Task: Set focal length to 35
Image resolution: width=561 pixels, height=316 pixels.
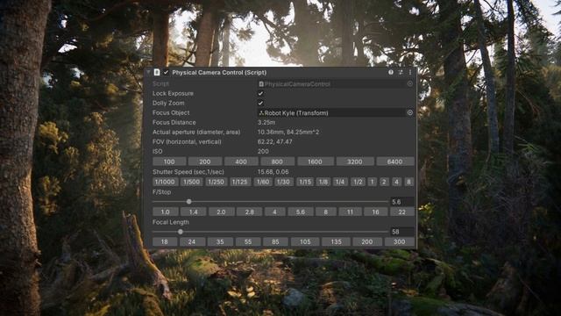Action: [220, 242]
